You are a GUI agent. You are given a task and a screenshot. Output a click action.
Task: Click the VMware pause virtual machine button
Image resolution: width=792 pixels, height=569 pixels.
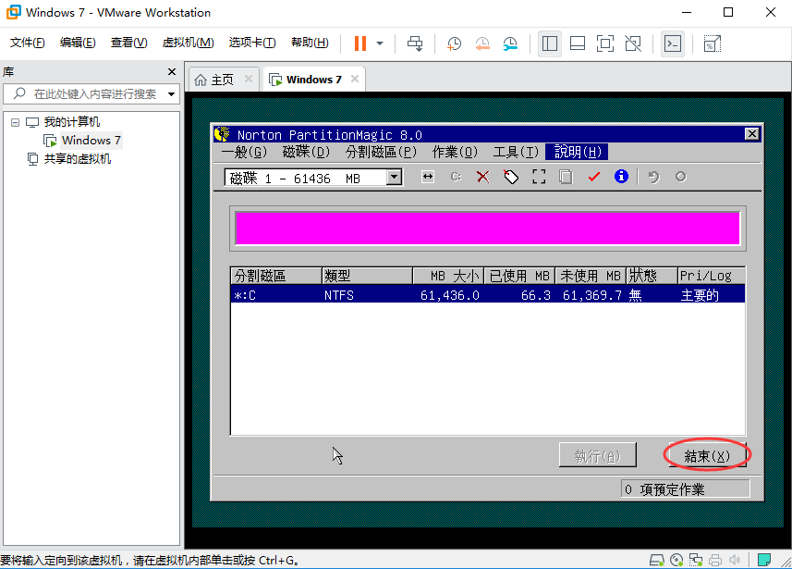pyautogui.click(x=360, y=43)
